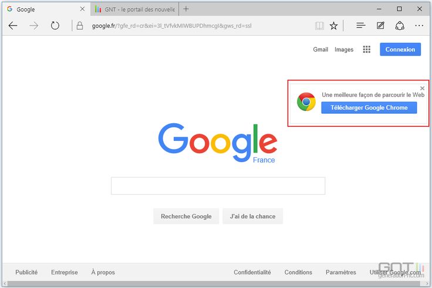
Task: Click the Connexion sign-in button
Action: coord(400,49)
